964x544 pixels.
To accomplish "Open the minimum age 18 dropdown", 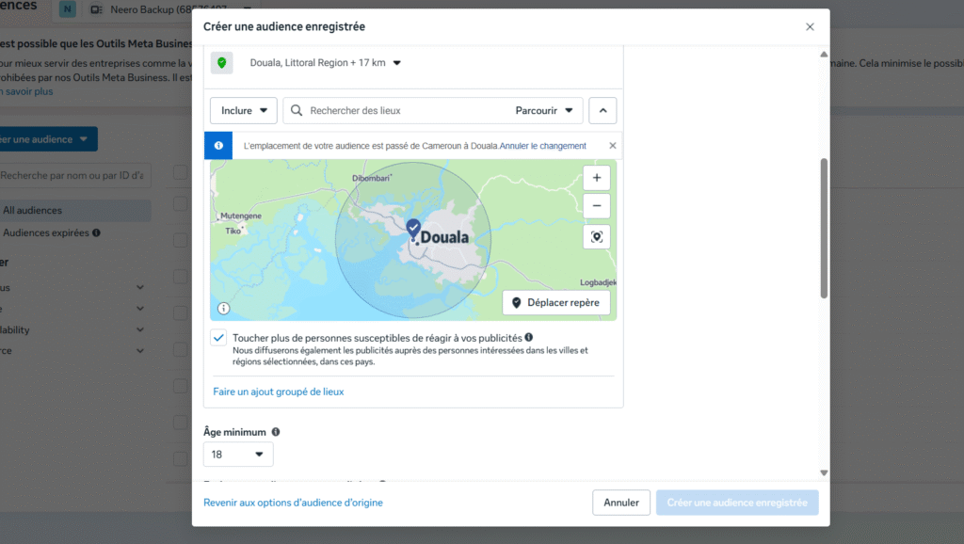I will (x=238, y=455).
